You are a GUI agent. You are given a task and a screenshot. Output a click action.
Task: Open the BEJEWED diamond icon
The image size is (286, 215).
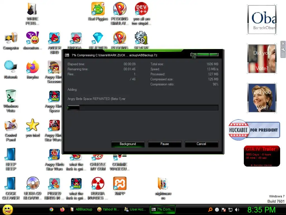tap(98, 41)
